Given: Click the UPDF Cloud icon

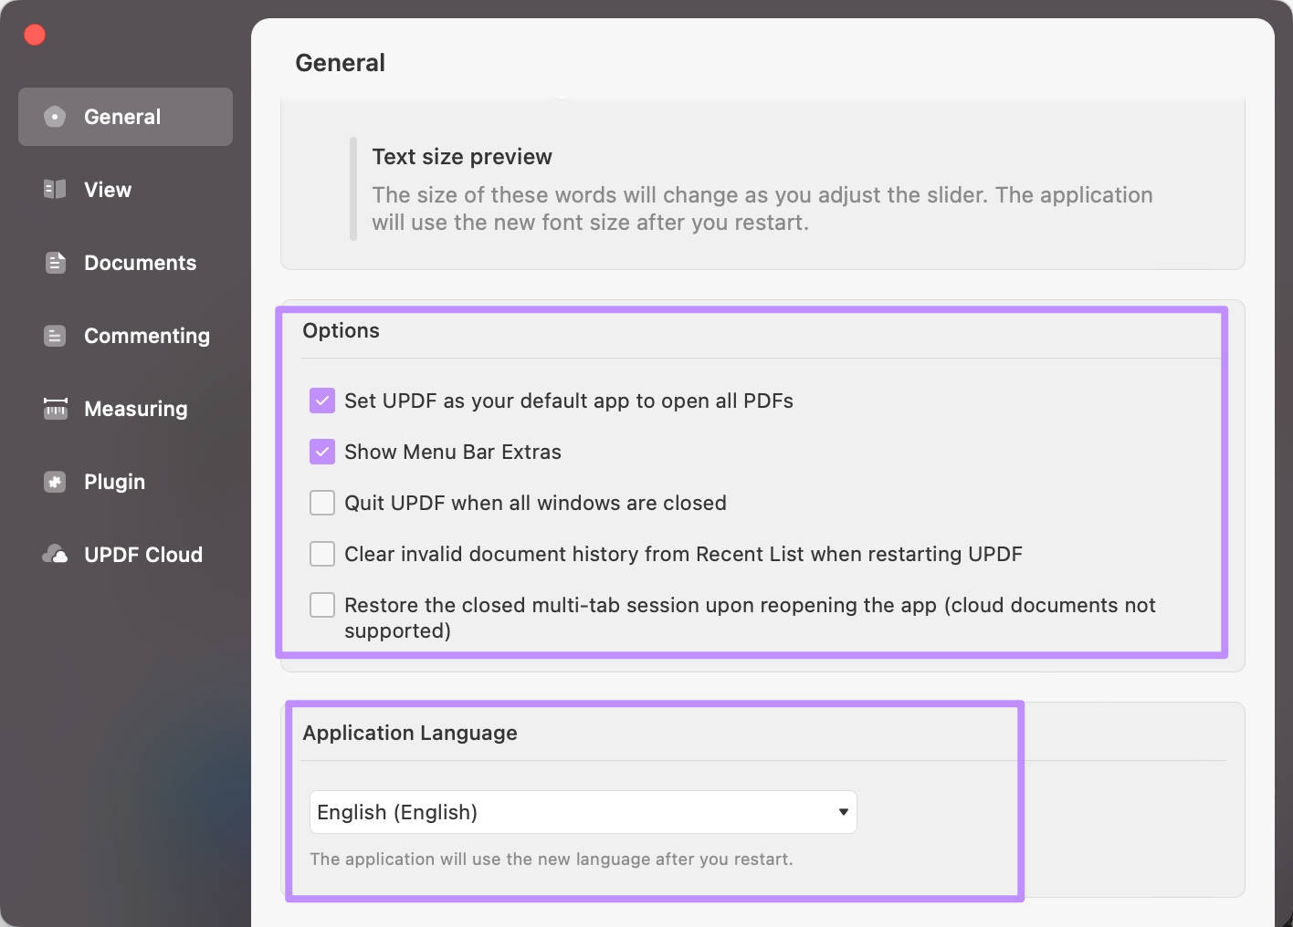Looking at the screenshot, I should (55, 555).
